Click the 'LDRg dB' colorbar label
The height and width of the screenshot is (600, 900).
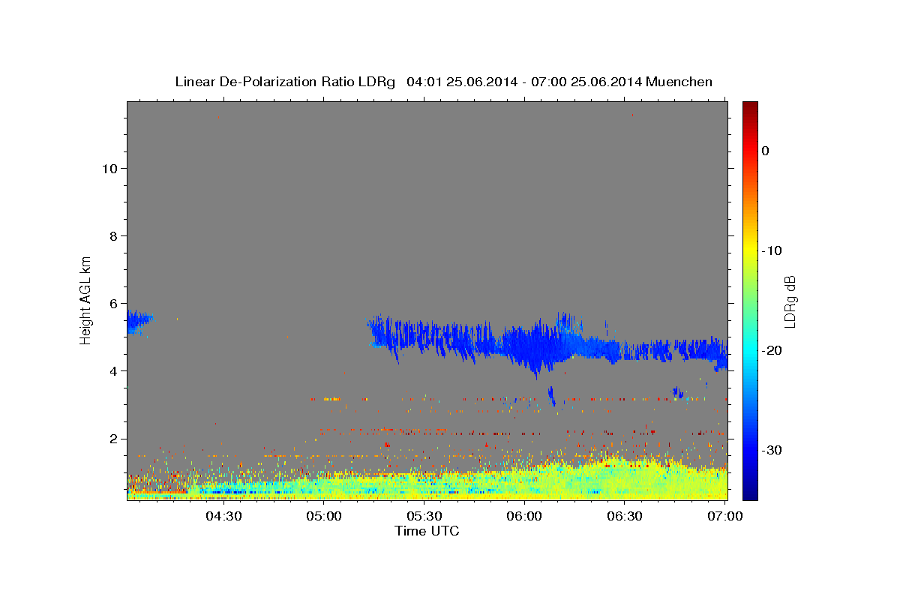click(790, 301)
